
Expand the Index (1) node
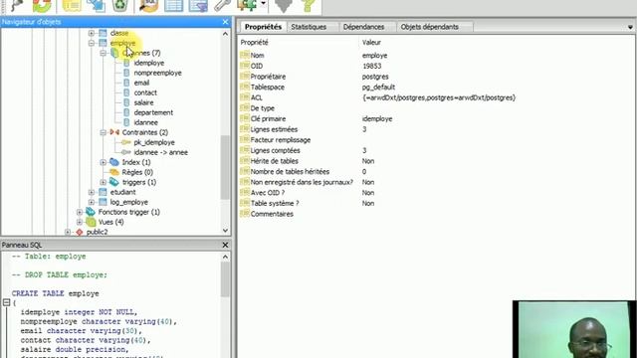coord(104,162)
